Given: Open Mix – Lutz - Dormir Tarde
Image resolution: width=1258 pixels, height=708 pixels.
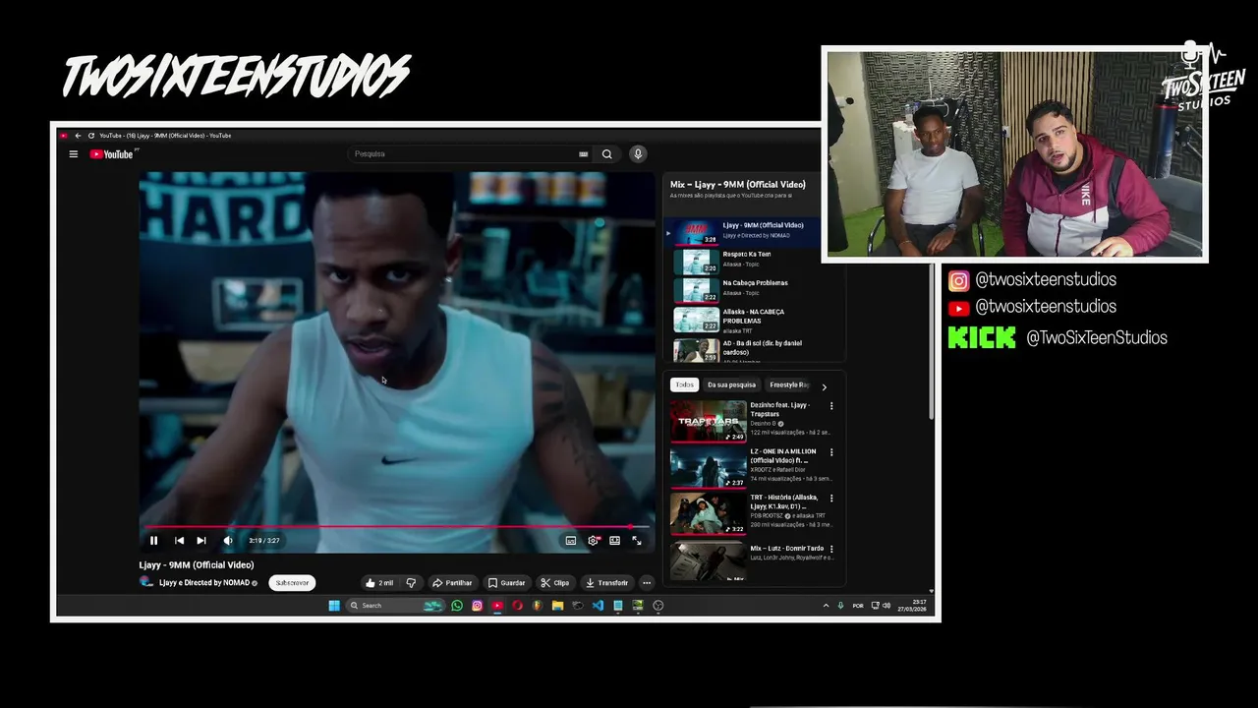Looking at the screenshot, I should (x=751, y=560).
